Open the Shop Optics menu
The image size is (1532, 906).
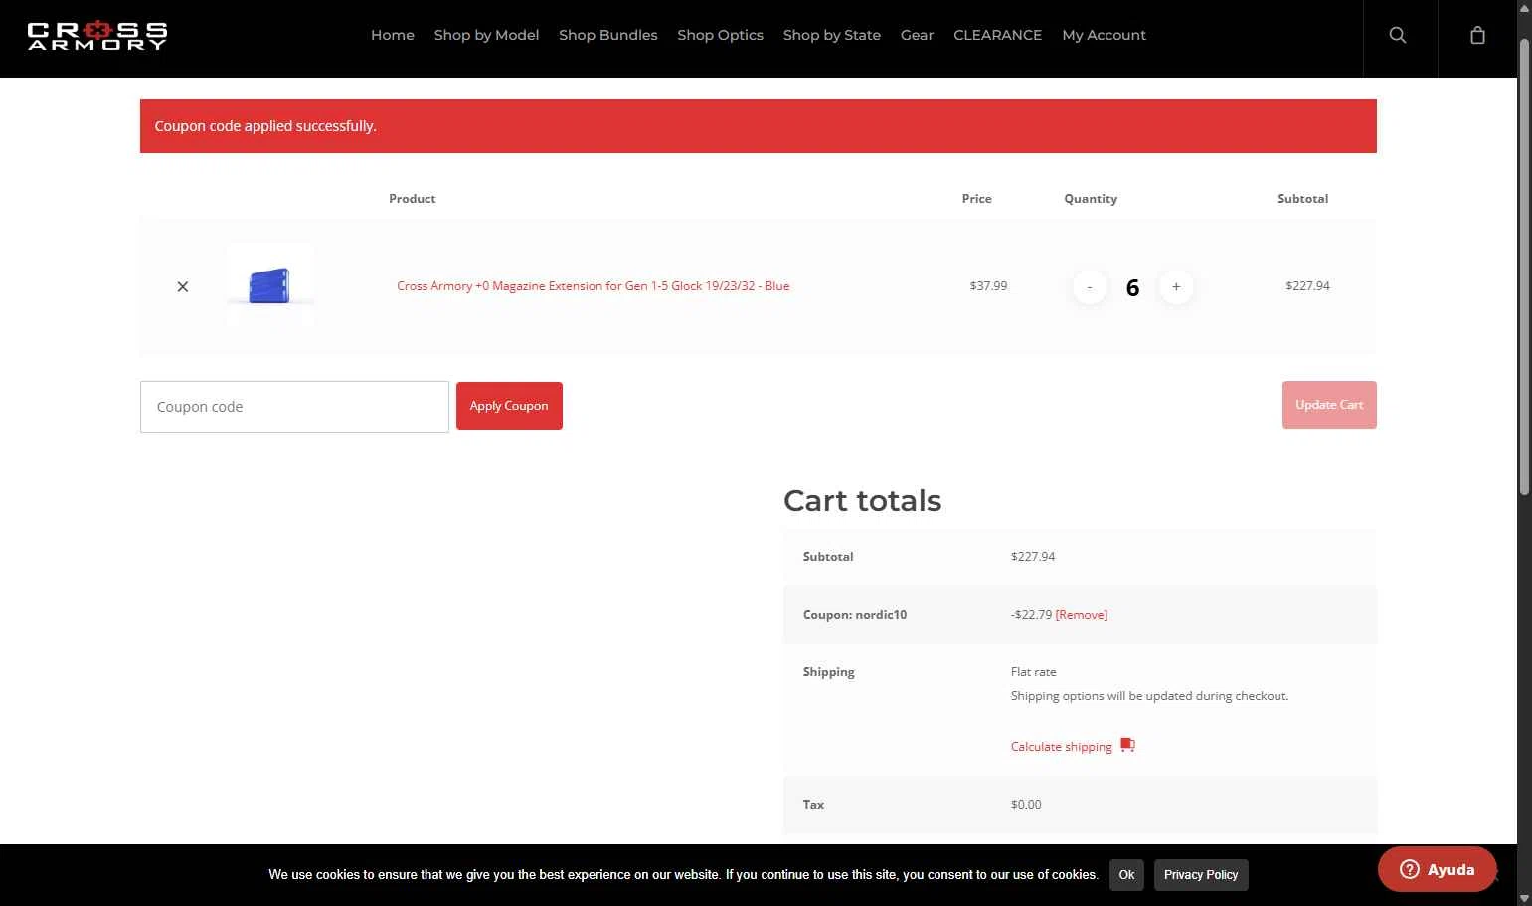pyautogui.click(x=720, y=35)
